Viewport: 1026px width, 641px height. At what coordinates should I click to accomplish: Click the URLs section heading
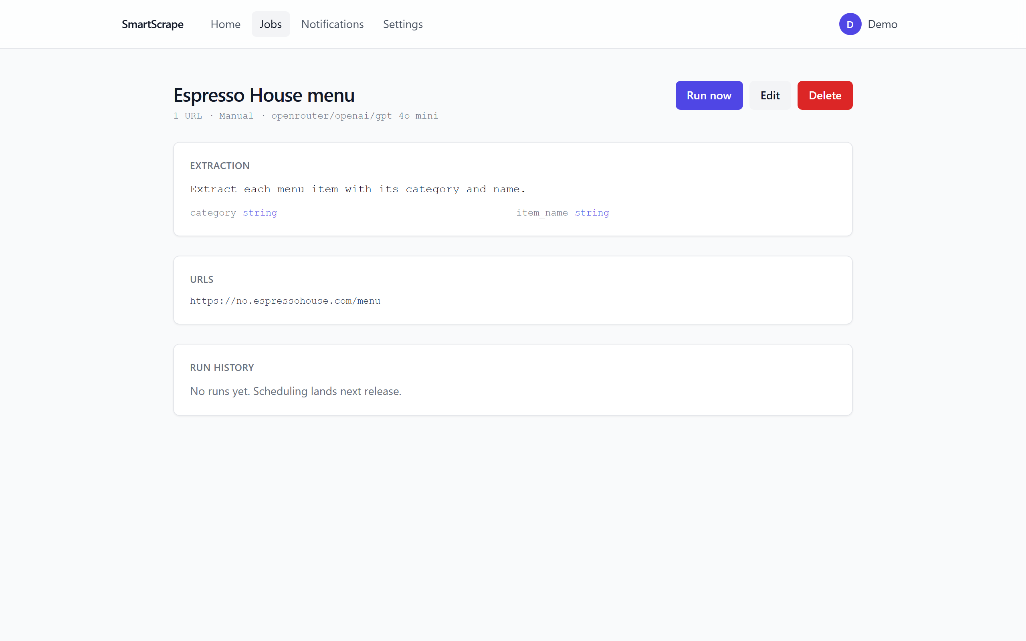tap(201, 279)
